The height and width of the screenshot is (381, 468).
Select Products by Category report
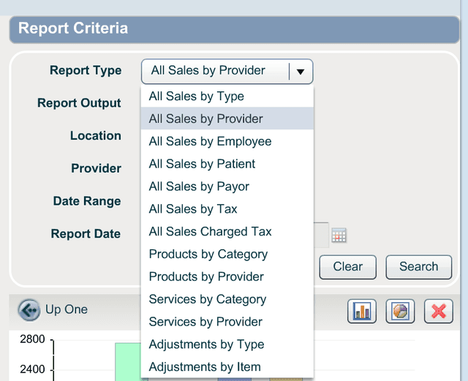click(x=227, y=254)
